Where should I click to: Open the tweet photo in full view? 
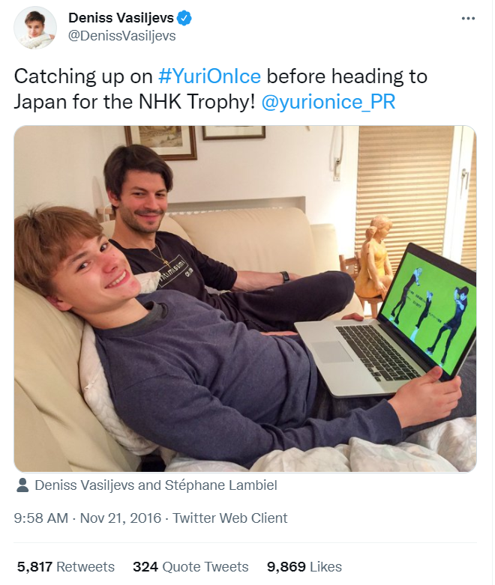click(245, 299)
